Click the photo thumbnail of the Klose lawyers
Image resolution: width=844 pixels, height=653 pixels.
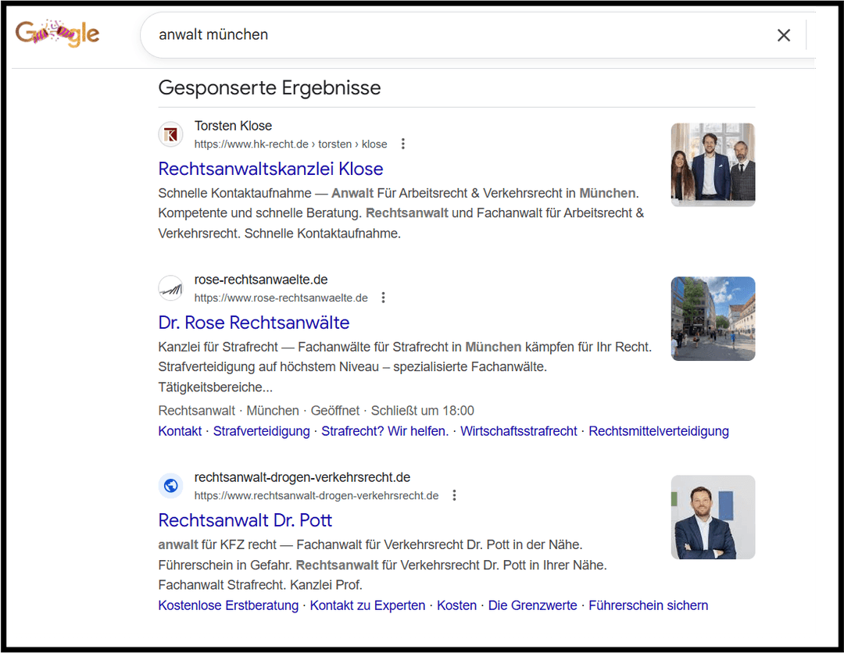tap(712, 164)
